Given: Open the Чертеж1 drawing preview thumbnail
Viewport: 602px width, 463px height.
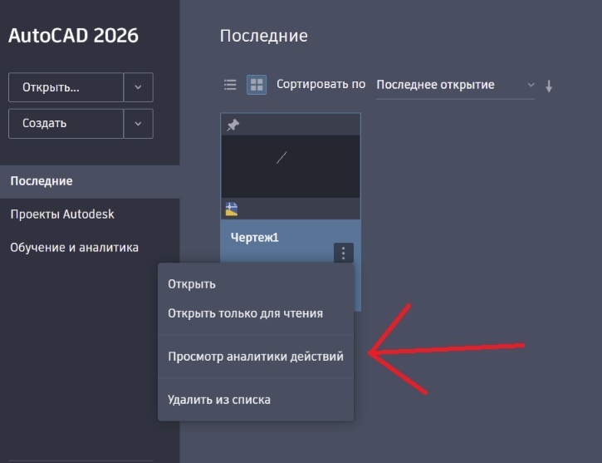Looking at the screenshot, I should (x=291, y=166).
